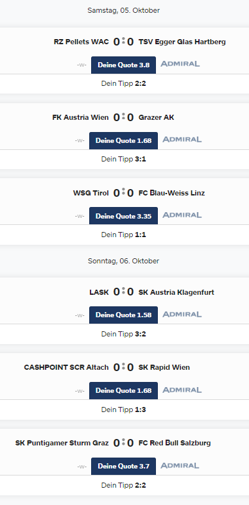Click Deine Quote 1.68 under Altach match

[x=123, y=391]
